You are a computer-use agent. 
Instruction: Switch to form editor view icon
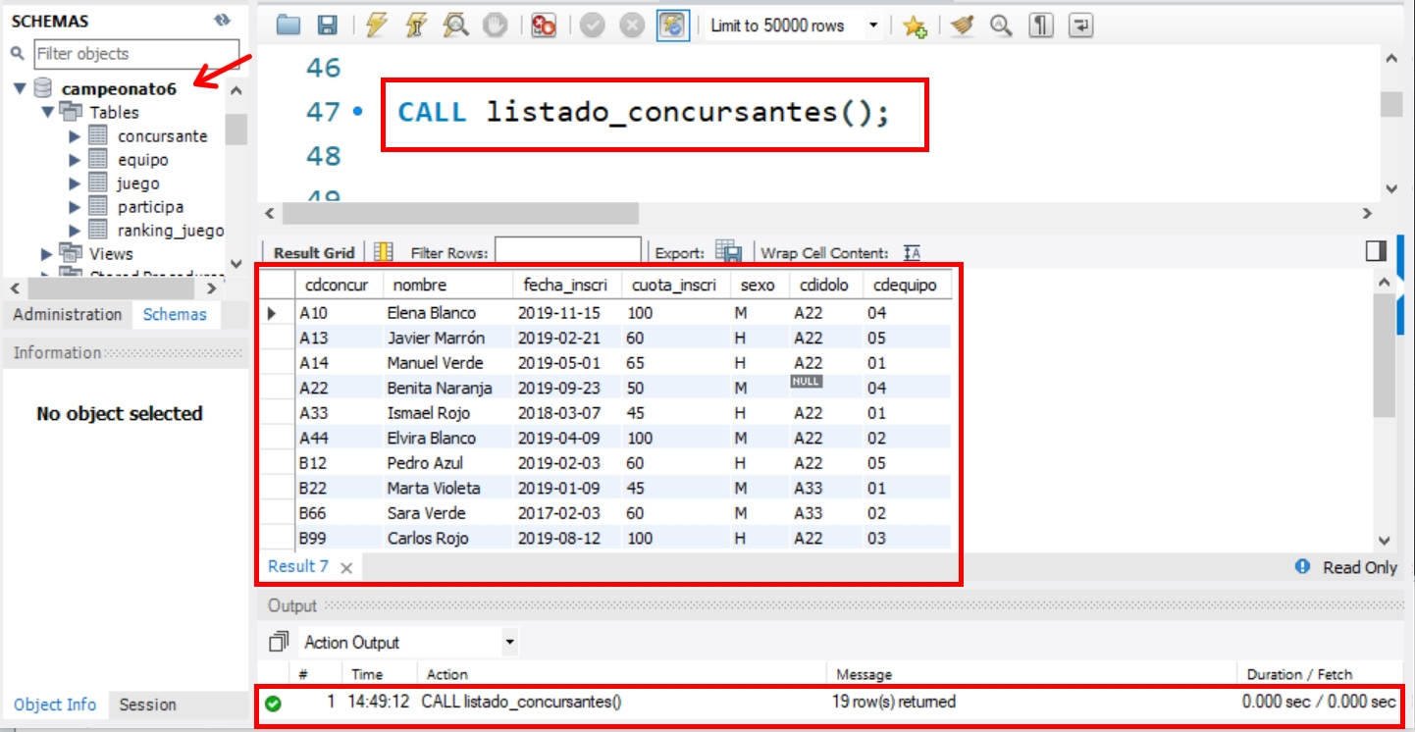pyautogui.click(x=384, y=252)
